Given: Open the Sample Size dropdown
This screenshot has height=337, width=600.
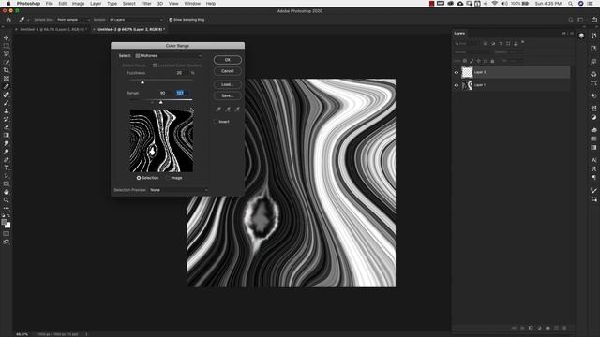Looking at the screenshot, I should 73,20.
